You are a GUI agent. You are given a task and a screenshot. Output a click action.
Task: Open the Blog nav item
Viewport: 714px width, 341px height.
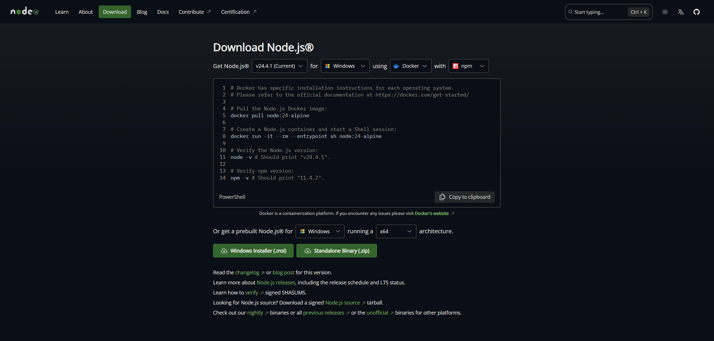[142, 12]
